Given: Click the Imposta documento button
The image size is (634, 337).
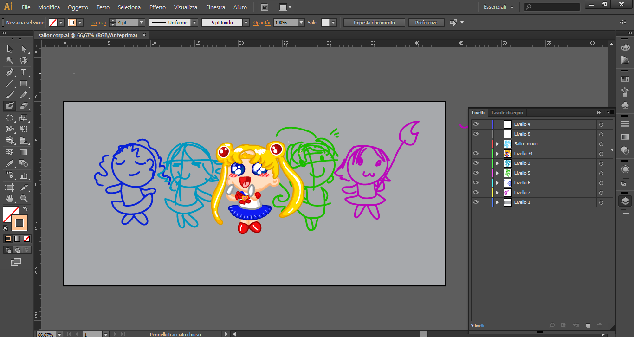Looking at the screenshot, I should 374,22.
